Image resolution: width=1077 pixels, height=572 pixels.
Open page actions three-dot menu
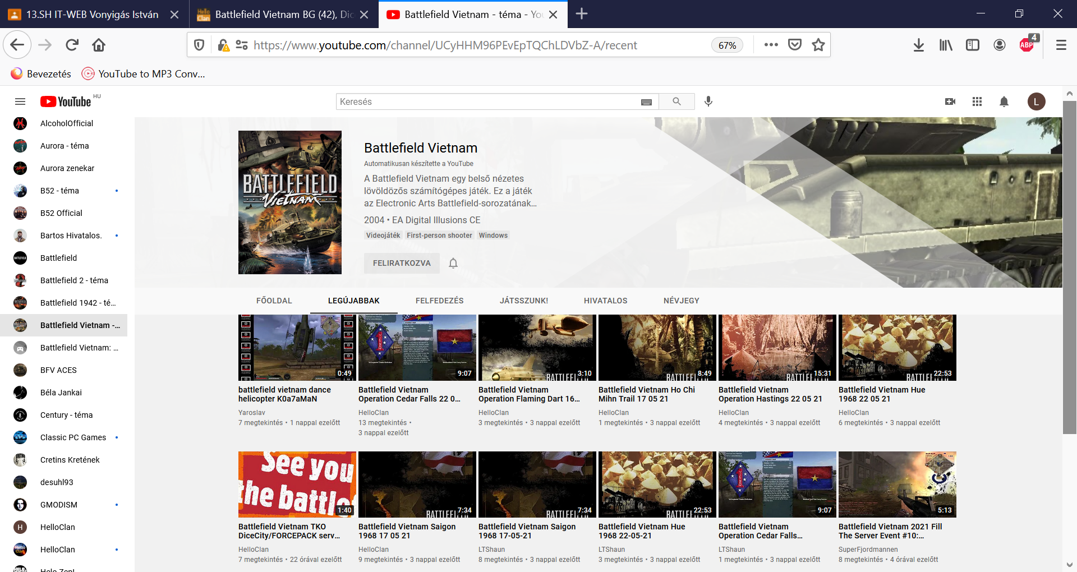771,45
